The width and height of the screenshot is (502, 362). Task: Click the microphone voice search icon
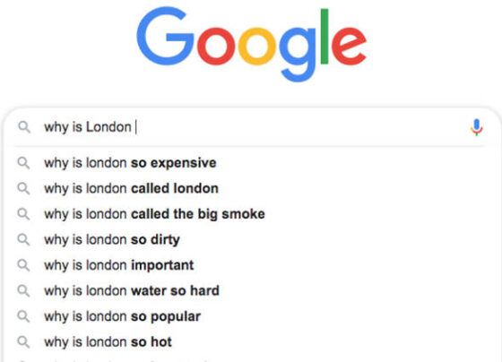476,127
